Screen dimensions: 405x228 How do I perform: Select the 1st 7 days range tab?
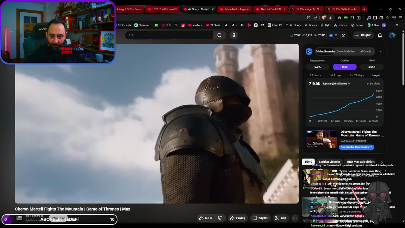pos(335,75)
